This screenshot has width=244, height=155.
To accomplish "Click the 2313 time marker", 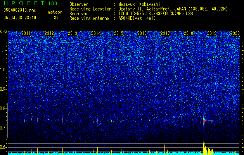I will (x=73, y=33).
